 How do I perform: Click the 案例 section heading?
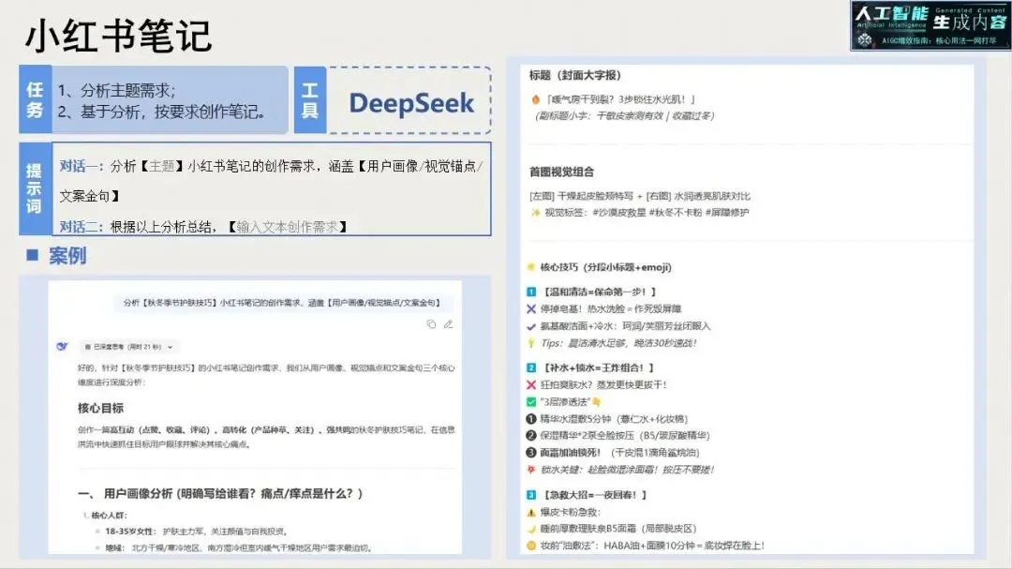tap(67, 256)
